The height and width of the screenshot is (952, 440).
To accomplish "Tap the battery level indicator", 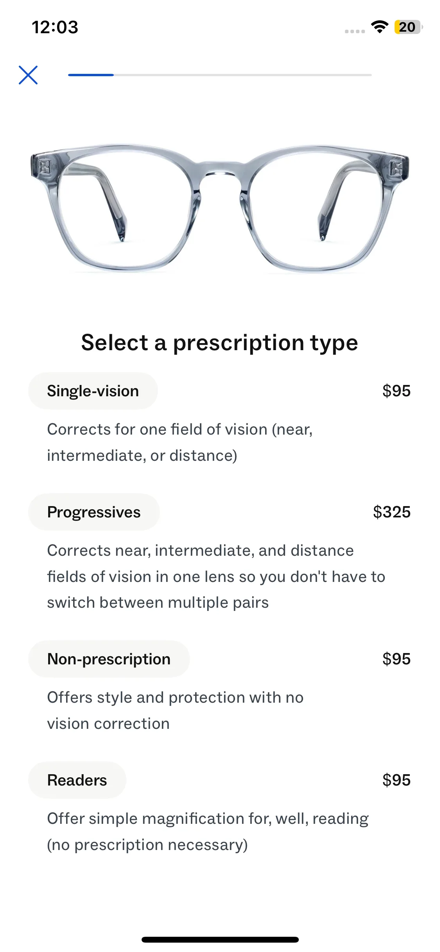I will coord(408,27).
